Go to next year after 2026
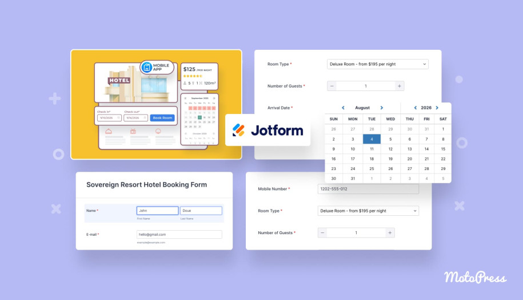The width and height of the screenshot is (523, 300). (x=437, y=108)
